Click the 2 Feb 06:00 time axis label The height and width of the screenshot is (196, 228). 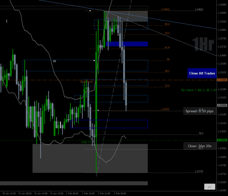coord(120,193)
